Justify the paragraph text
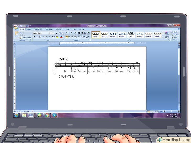This screenshot has width=191, height=143. tap(75, 37)
